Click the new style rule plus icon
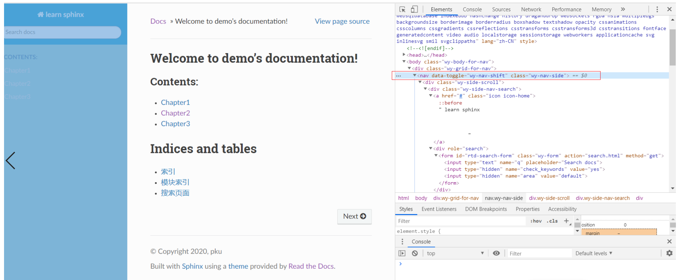Image resolution: width=677 pixels, height=280 pixels. [x=566, y=221]
